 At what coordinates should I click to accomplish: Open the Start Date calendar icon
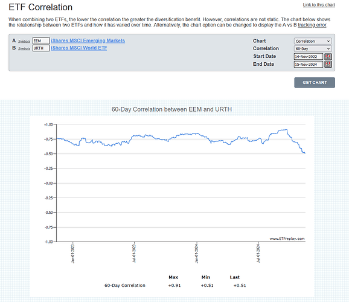(x=328, y=57)
